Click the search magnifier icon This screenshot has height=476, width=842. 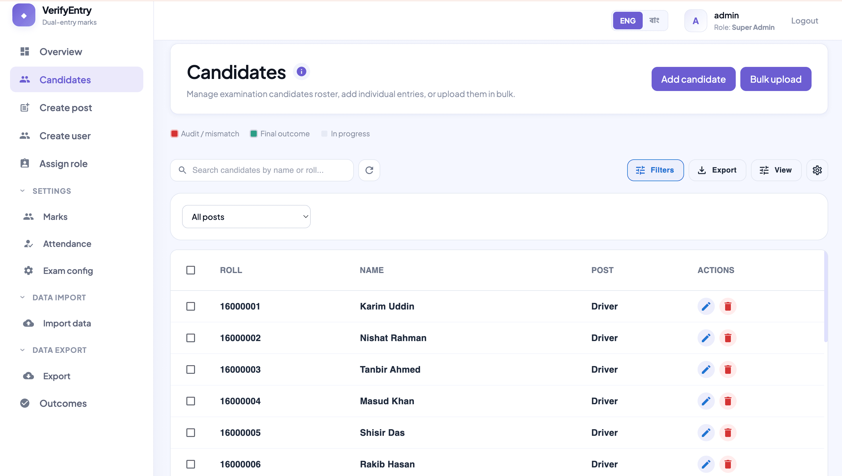point(182,170)
